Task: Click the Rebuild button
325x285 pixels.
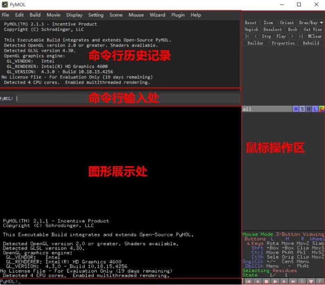Action: point(311,43)
